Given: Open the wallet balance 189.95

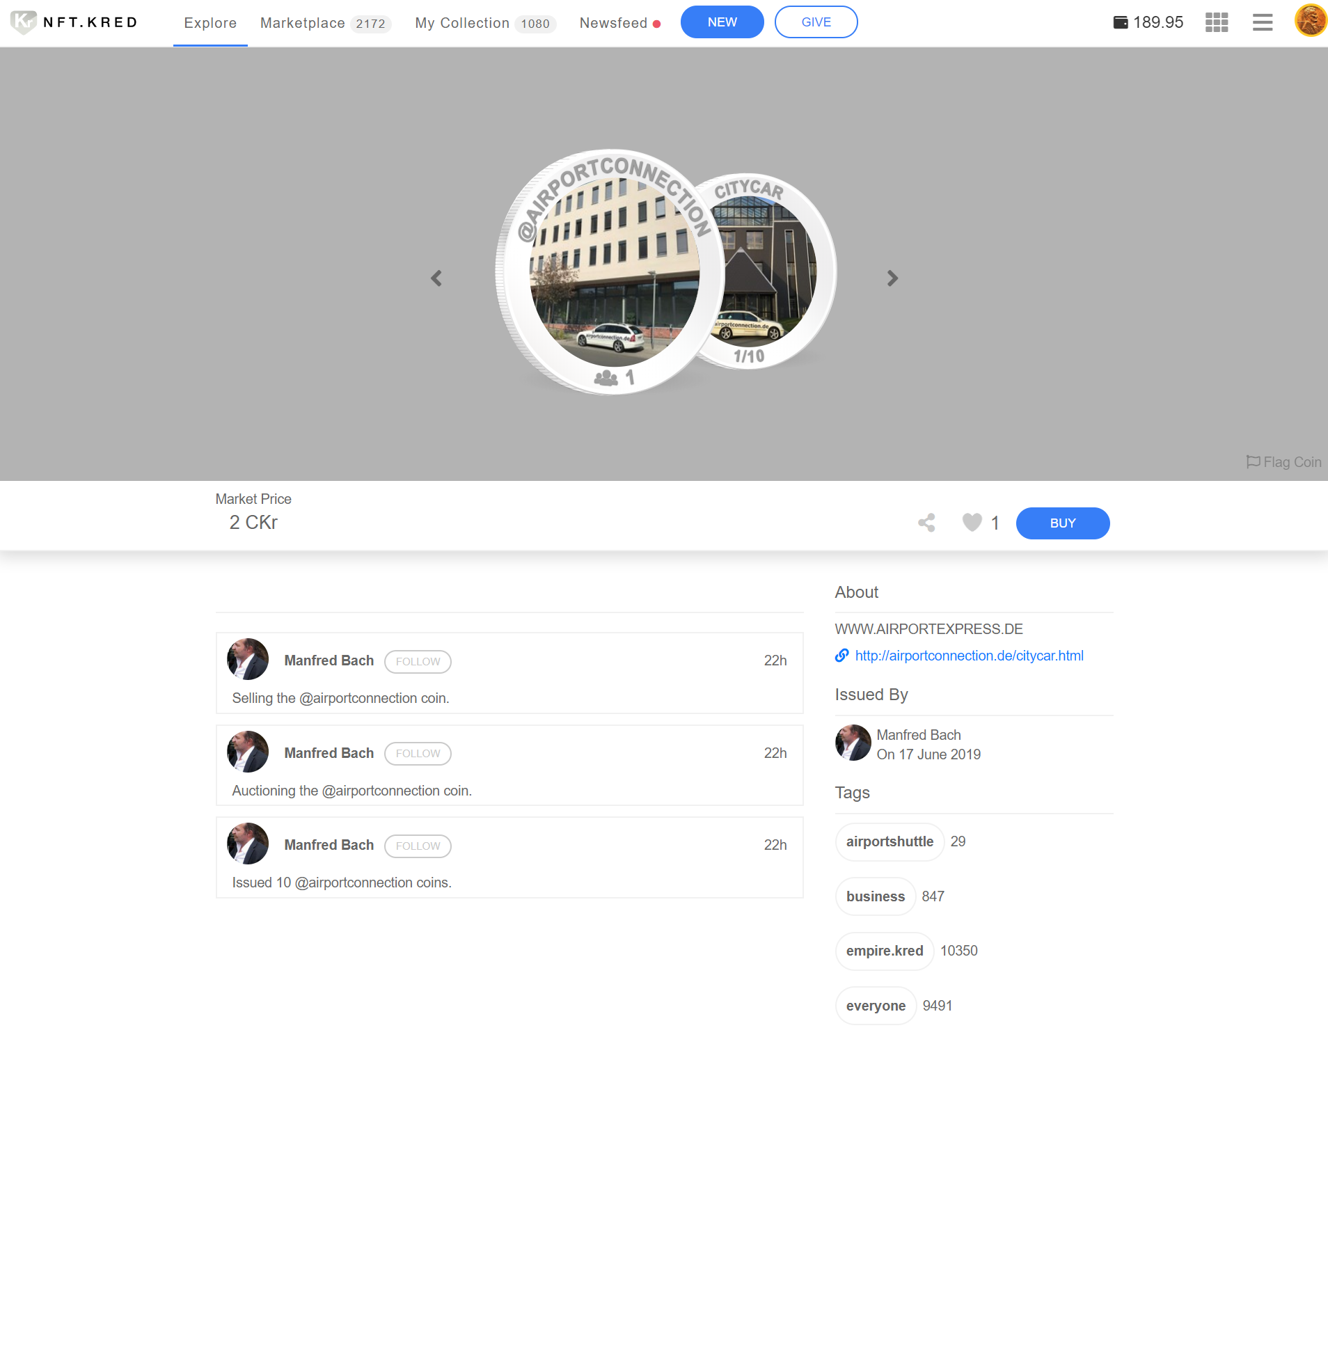Looking at the screenshot, I should pyautogui.click(x=1148, y=22).
